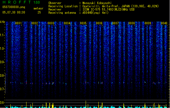The image size is (170, 108).
Task: Click time marker 0031
Action: (x=18, y=23)
